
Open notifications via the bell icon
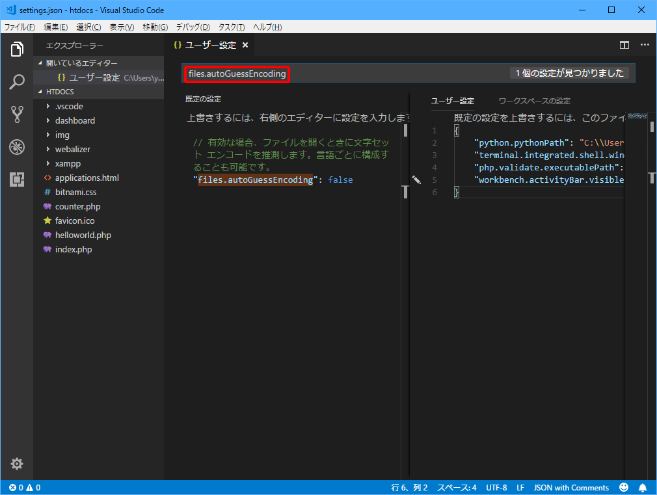coord(643,487)
